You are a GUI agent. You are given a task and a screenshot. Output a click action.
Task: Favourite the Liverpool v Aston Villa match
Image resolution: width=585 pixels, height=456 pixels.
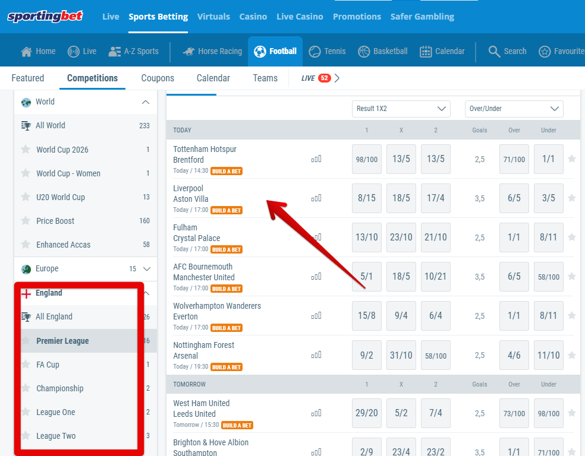tap(571, 198)
